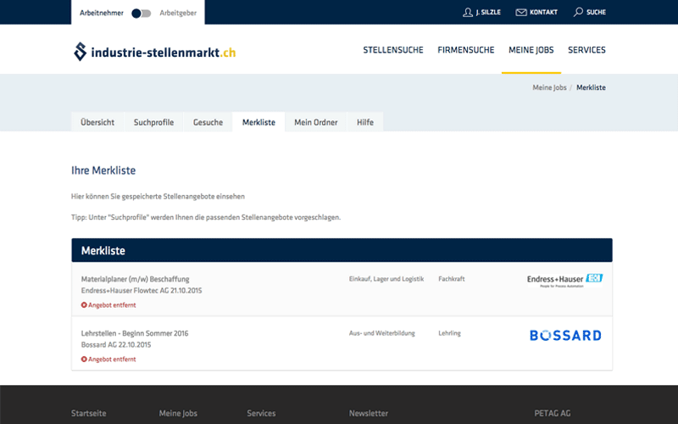Image resolution: width=678 pixels, height=424 pixels.
Task: Open Materialplaner (m/w) Beschaffung job listing
Action: [x=135, y=279]
